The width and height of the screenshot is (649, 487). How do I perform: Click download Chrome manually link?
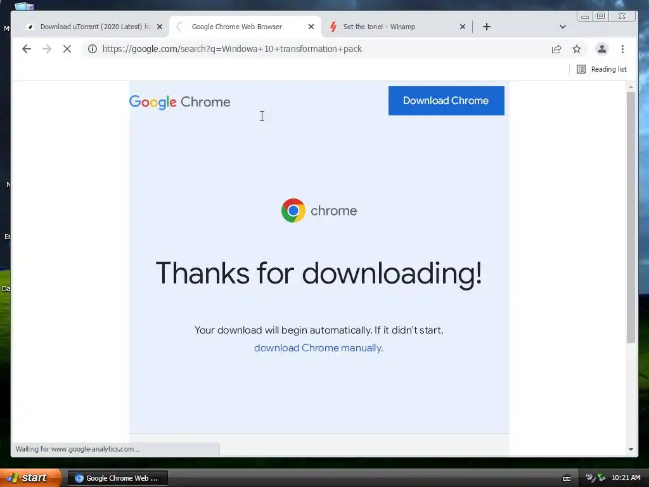tap(318, 348)
